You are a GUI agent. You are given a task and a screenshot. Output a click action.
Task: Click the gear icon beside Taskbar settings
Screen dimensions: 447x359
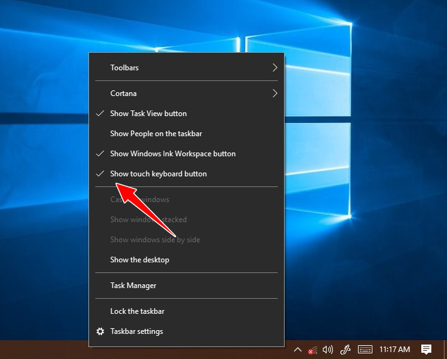pos(100,331)
